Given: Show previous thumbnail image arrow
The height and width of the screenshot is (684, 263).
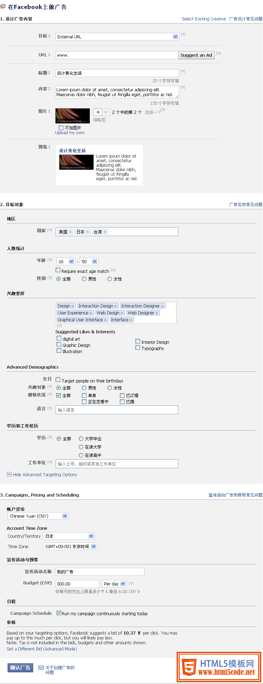Looking at the screenshot, I should [98, 112].
